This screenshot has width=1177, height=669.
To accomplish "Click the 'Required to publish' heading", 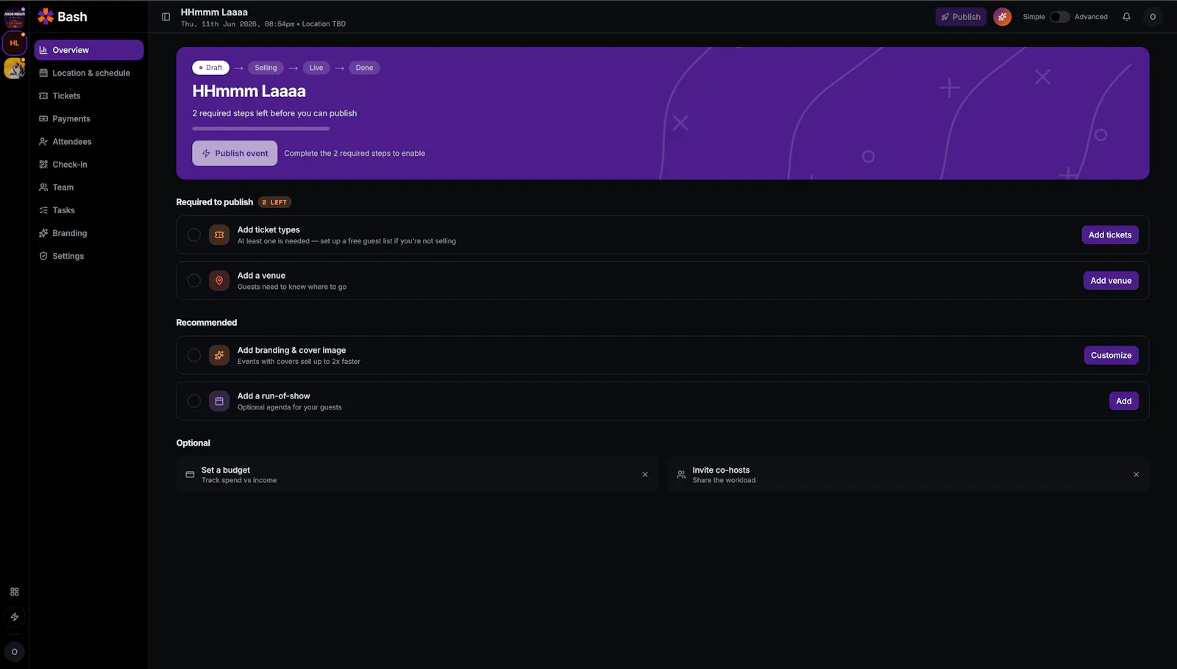I will [x=215, y=202].
